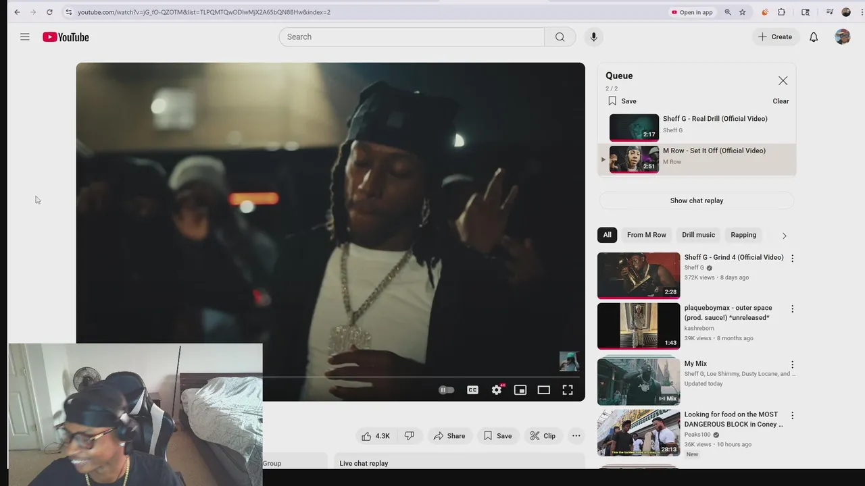Reload the page

coord(49,12)
